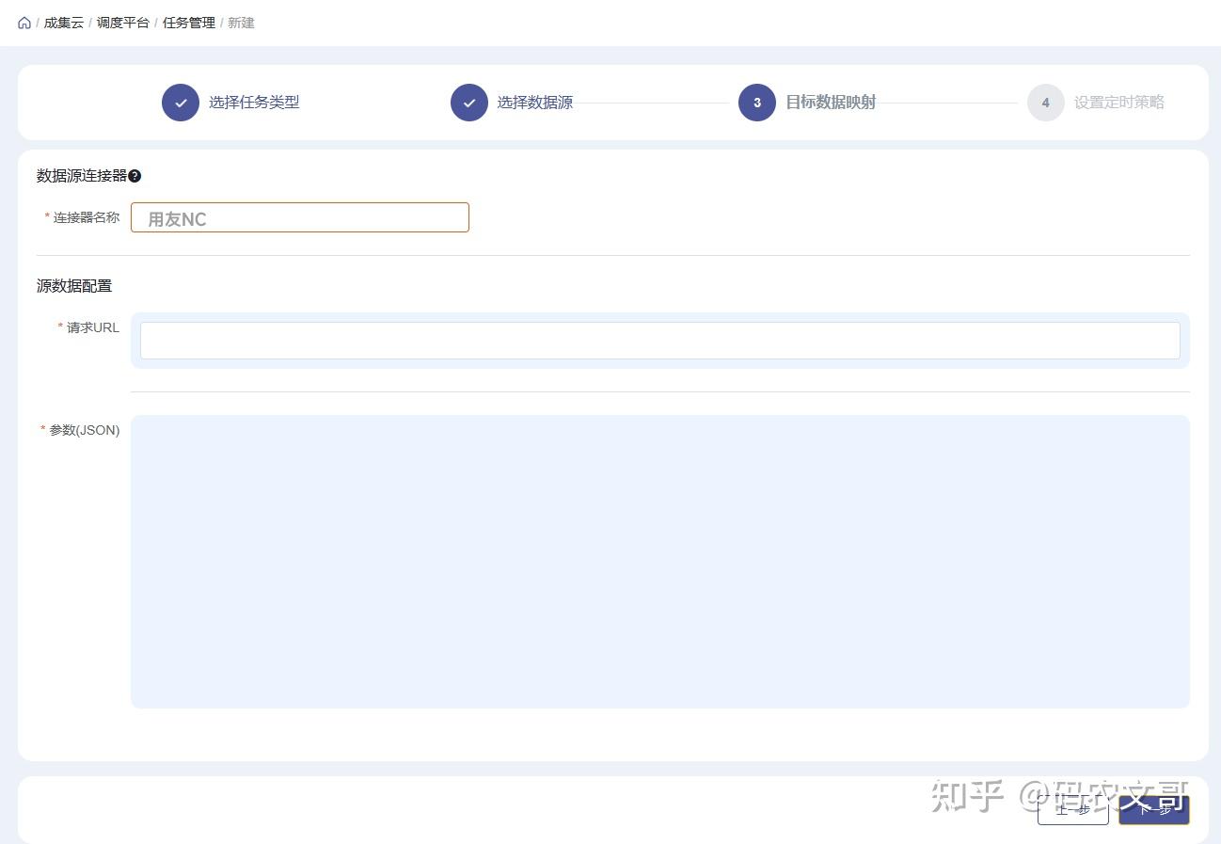Navigate to 调度平台 in the breadcrumb

pos(123,23)
